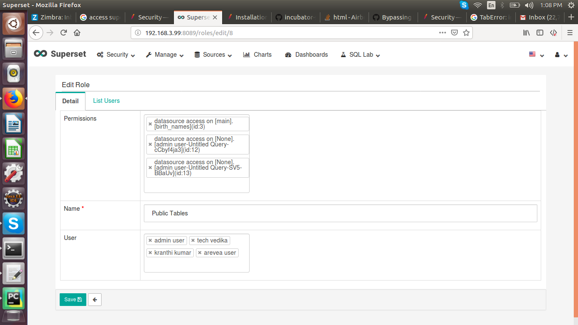Click the Superset logo
Image resolution: width=578 pixels, height=325 pixels.
point(59,54)
